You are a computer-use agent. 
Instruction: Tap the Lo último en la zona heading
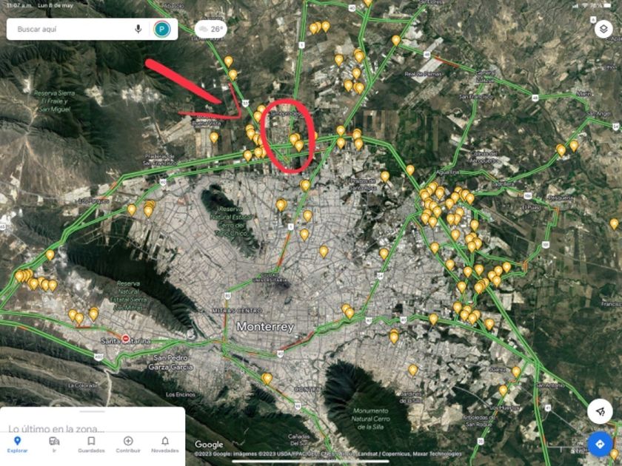pos(56,429)
